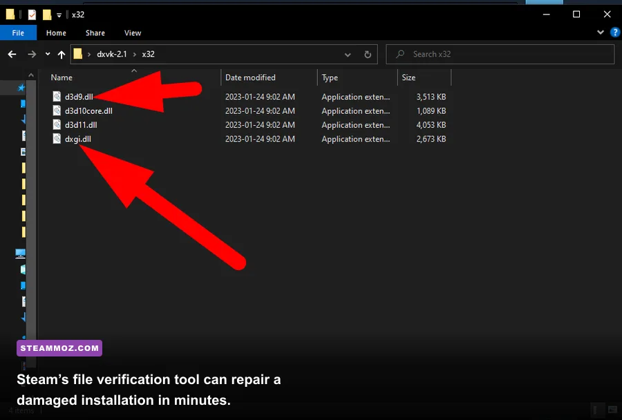Viewport: 622px width, 420px height.
Task: Sort files by Type column
Action: pos(330,77)
